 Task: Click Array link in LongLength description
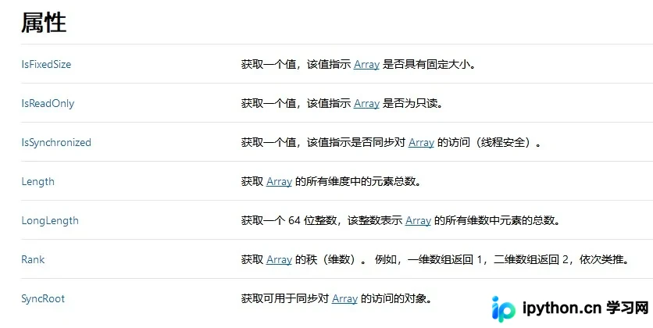click(x=418, y=221)
